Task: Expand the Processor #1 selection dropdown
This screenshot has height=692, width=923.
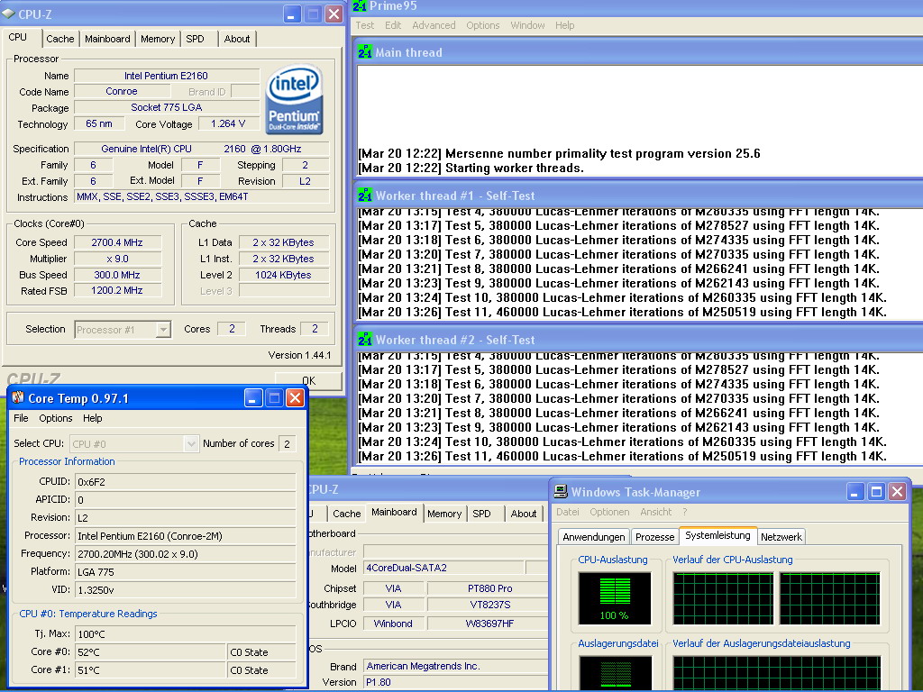Action: tap(162, 330)
